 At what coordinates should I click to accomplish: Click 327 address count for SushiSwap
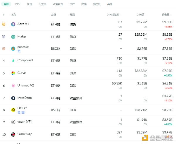(119, 132)
